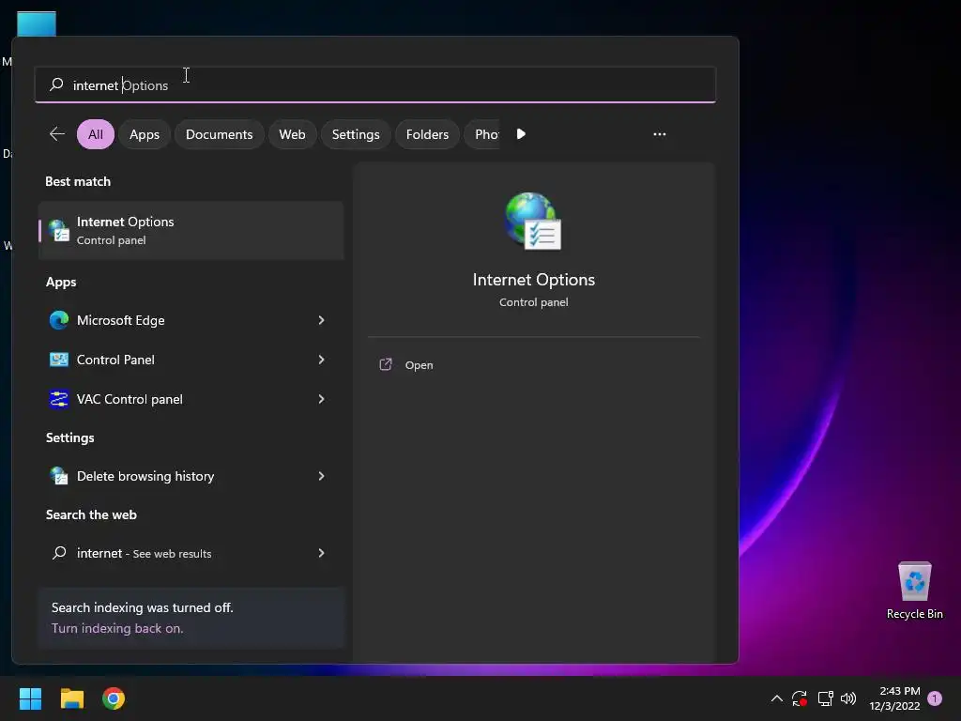
Task: Click the Delete browsing history icon
Action: click(59, 476)
